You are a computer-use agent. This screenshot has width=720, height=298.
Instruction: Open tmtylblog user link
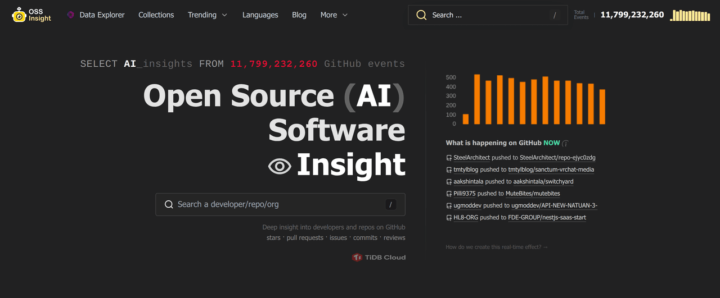click(466, 169)
